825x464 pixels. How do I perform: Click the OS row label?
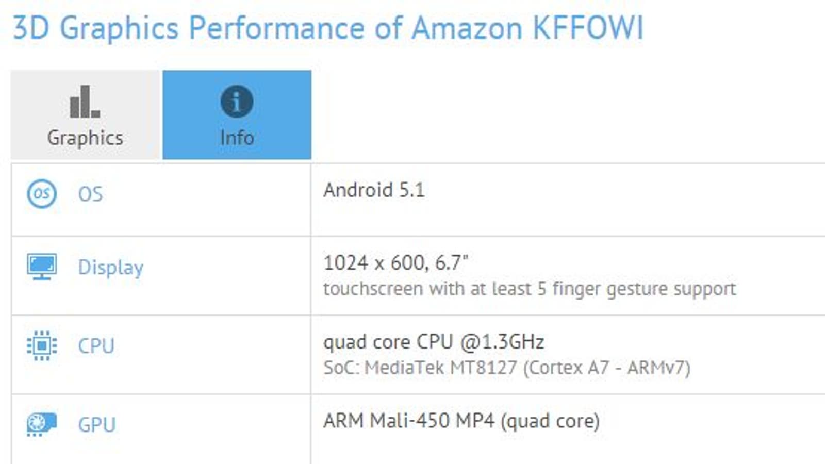(x=90, y=194)
